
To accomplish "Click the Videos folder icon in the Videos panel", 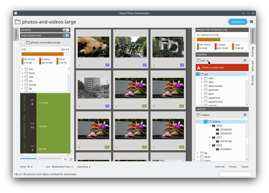I will 199,115.
